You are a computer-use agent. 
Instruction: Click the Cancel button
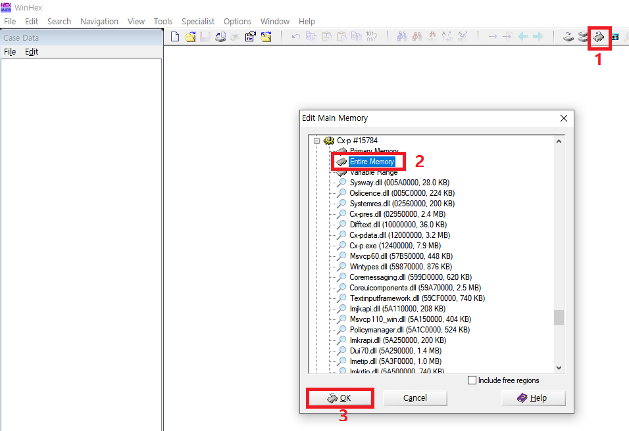pos(415,397)
